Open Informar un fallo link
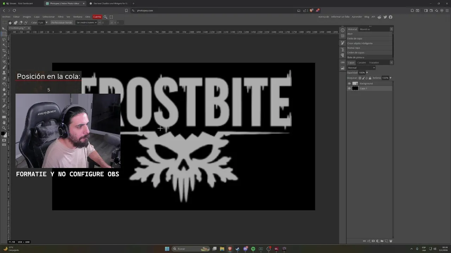The width and height of the screenshot is (451, 253). (340, 17)
